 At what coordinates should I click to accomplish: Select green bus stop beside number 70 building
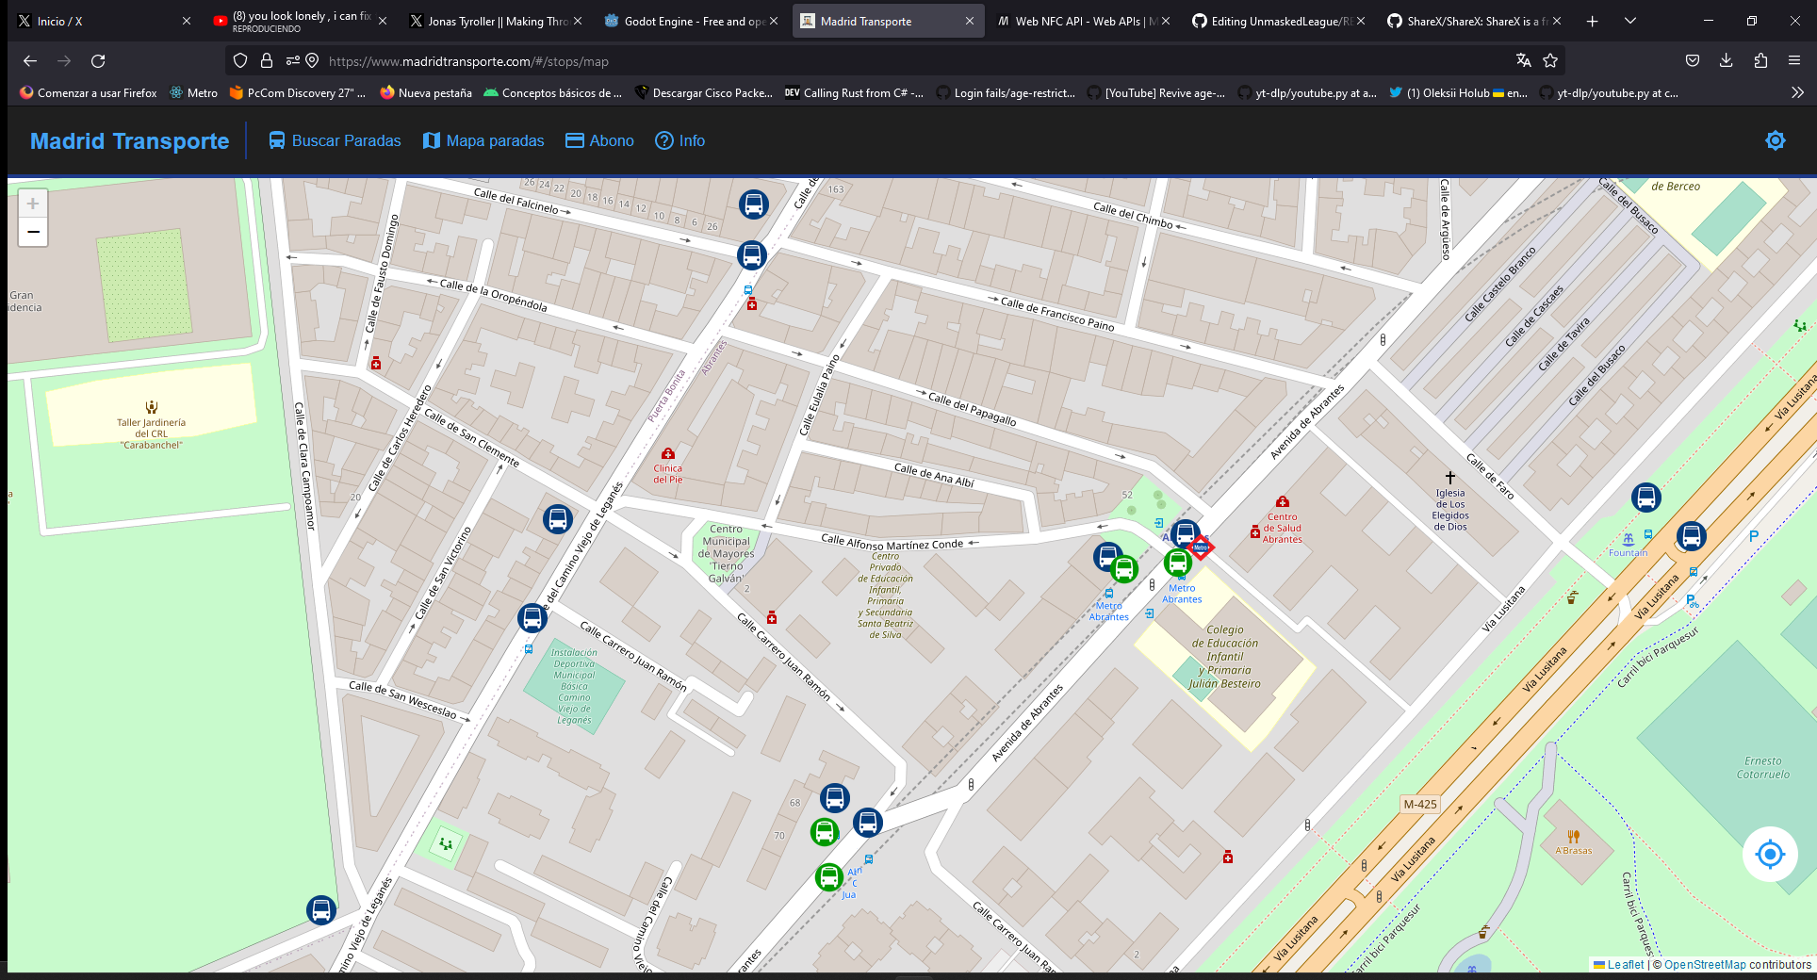(825, 832)
